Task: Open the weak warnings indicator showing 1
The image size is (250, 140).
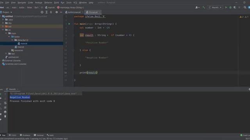Action: pos(246,17)
